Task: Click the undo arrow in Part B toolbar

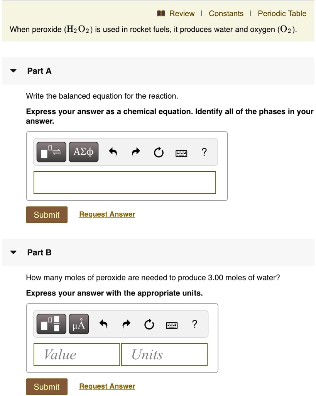Action: (103, 324)
